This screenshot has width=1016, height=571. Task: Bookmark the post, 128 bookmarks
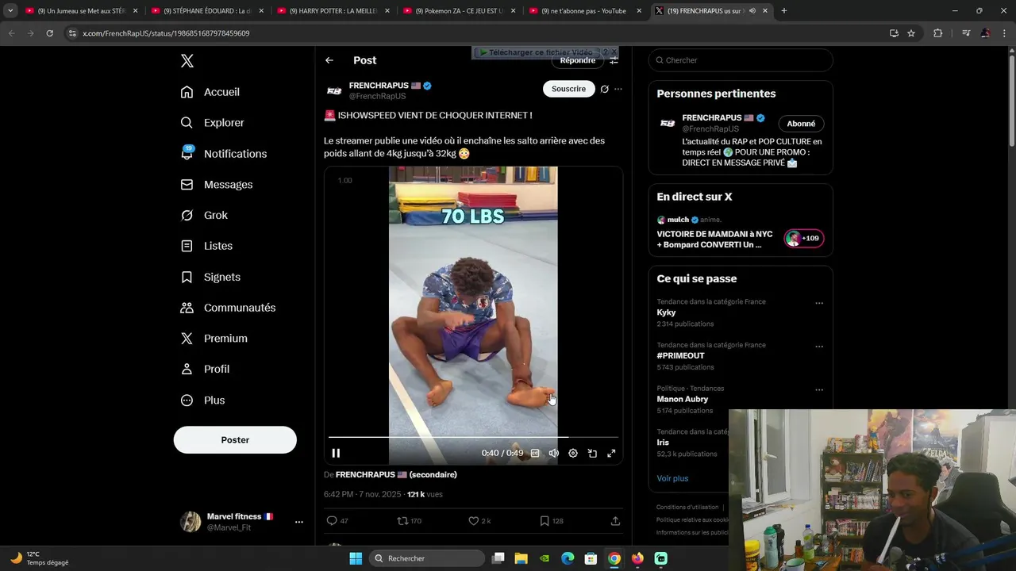click(x=552, y=521)
